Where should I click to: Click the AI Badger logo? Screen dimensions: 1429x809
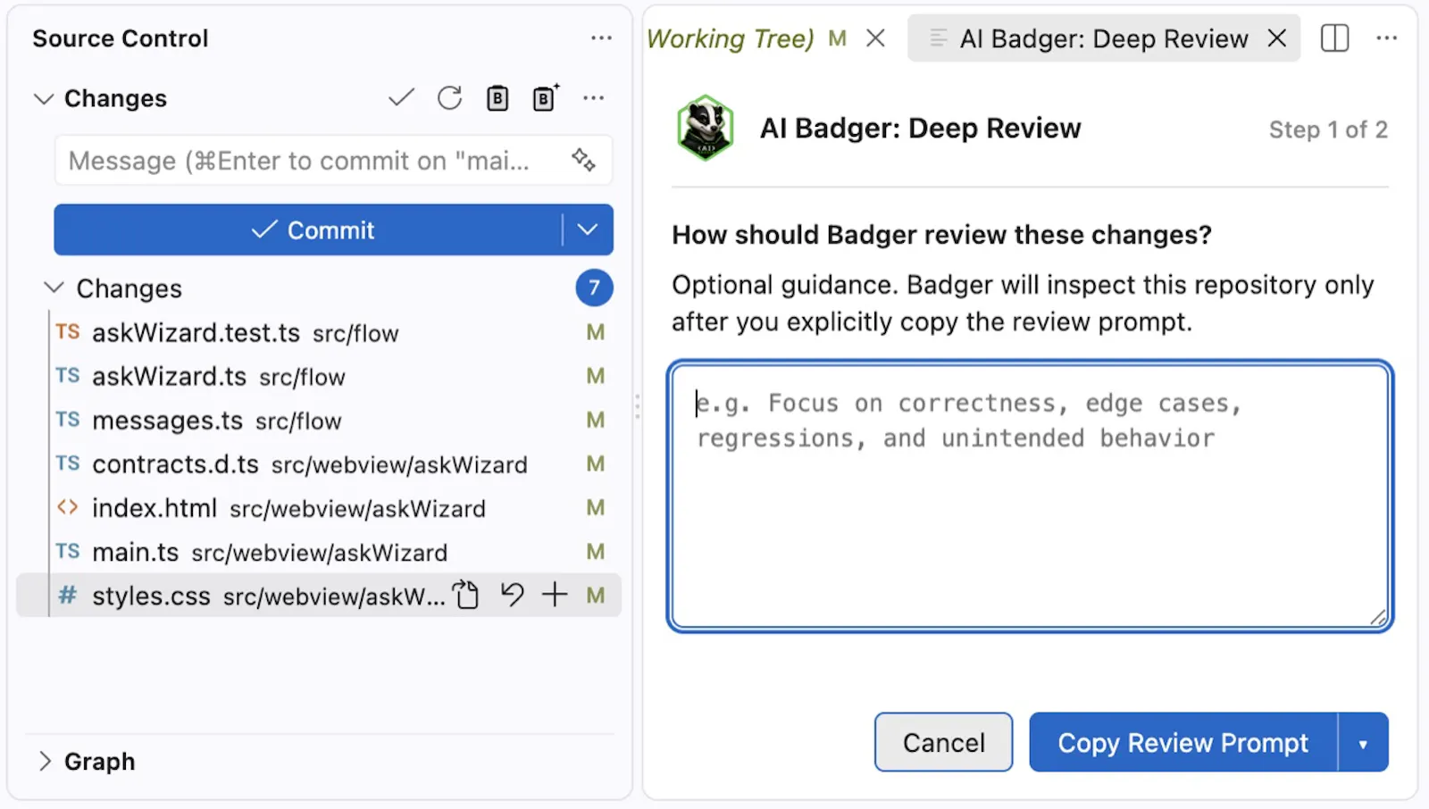point(706,128)
